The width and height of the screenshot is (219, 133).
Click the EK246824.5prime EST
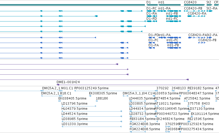[170, 119]
